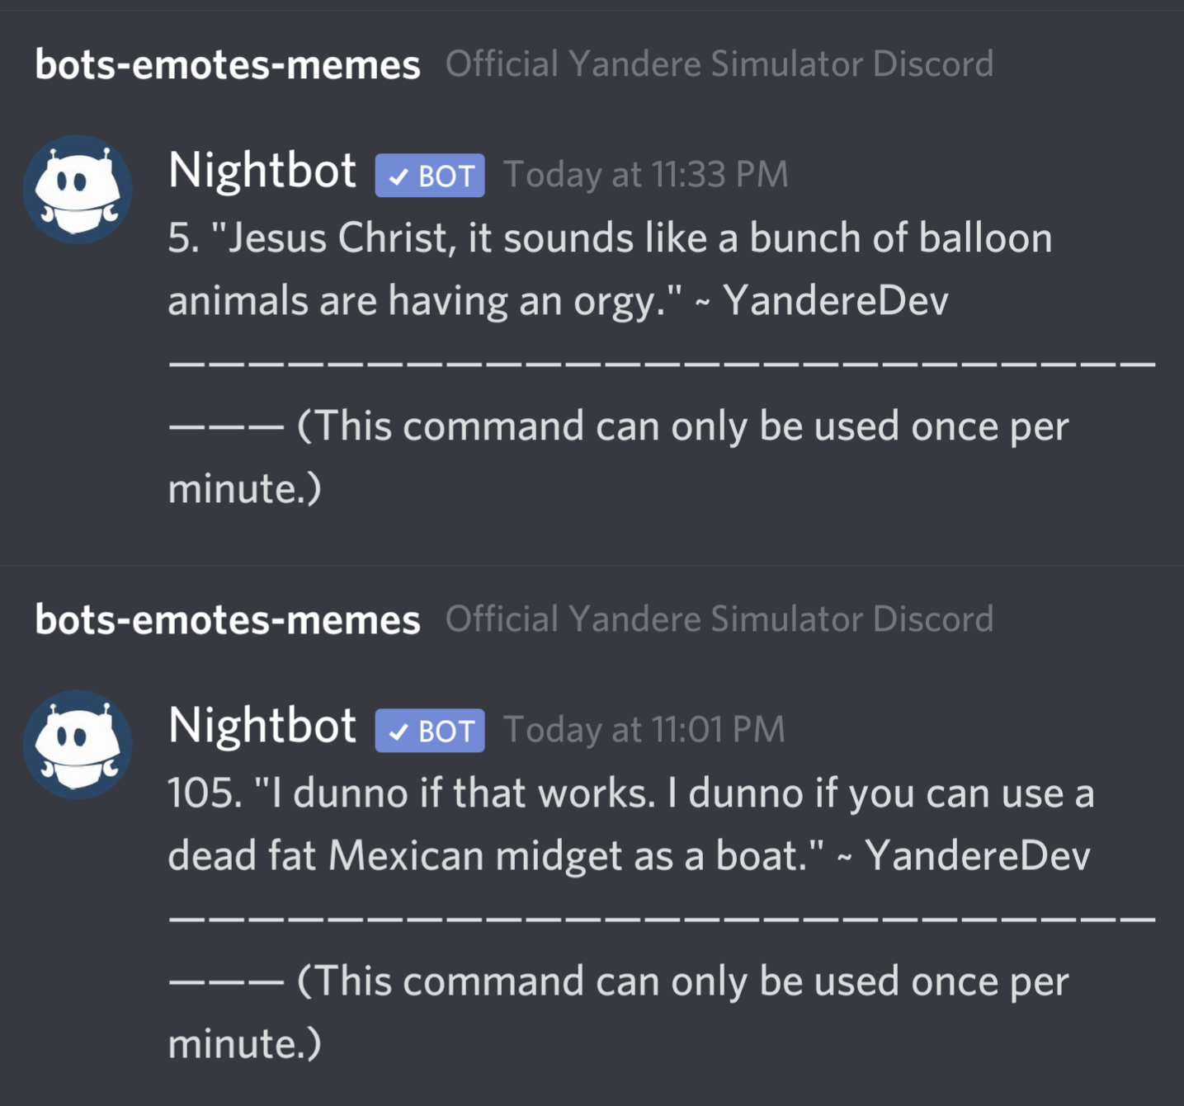Click the BOT badge on the second message

[430, 731]
